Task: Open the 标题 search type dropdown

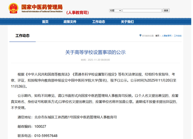Action: (x=115, y=10)
